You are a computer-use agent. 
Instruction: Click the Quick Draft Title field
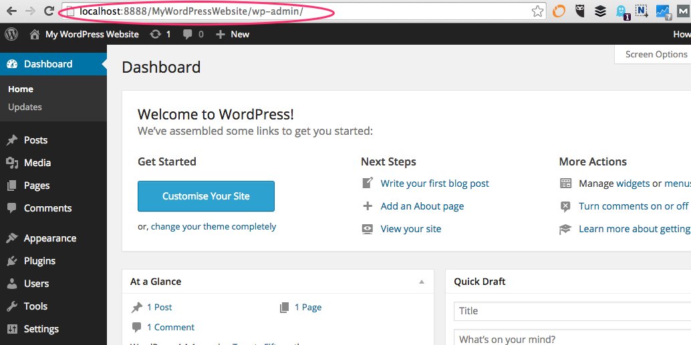(x=572, y=311)
